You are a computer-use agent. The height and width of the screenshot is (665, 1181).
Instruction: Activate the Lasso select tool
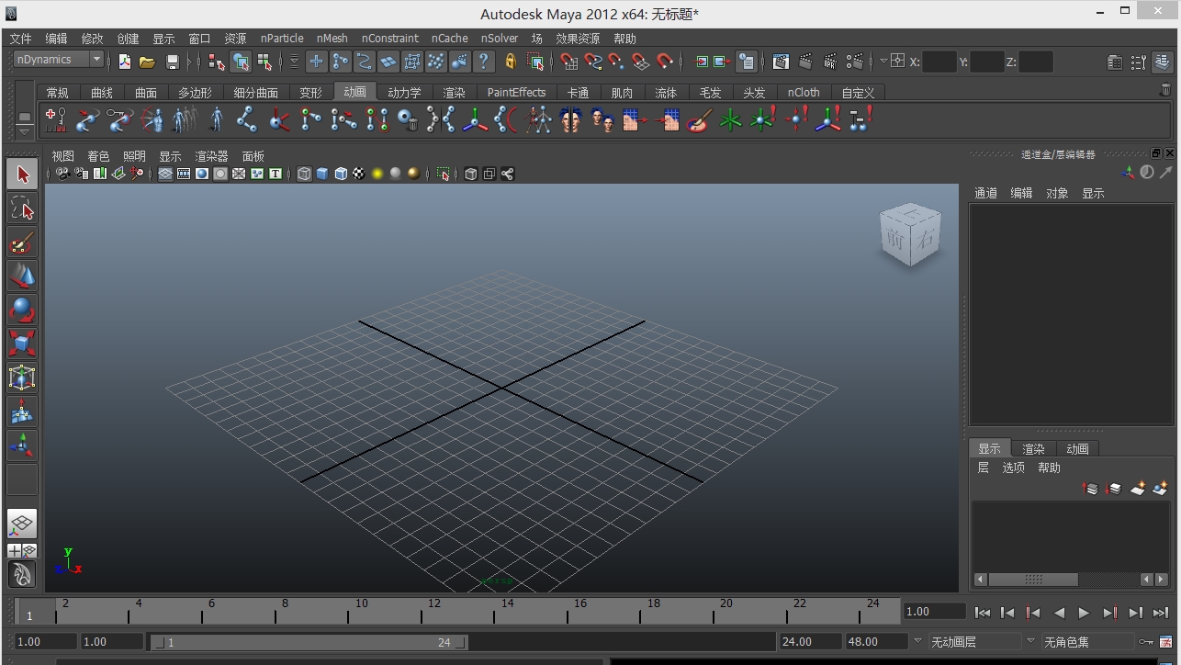point(22,209)
